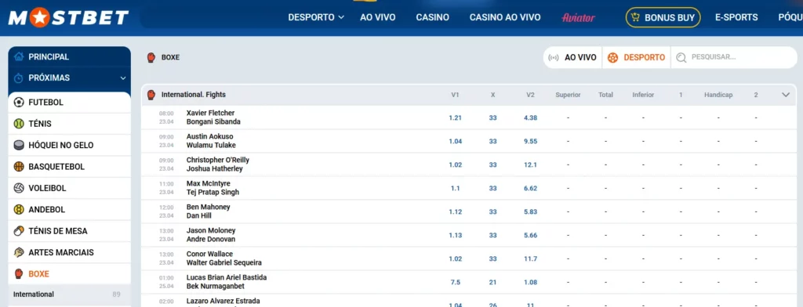Click the search magnifier icon

681,58
